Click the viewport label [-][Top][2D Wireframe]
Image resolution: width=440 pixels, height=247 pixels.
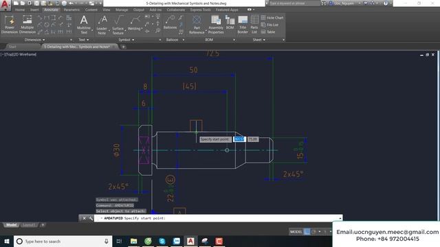pos(19,54)
